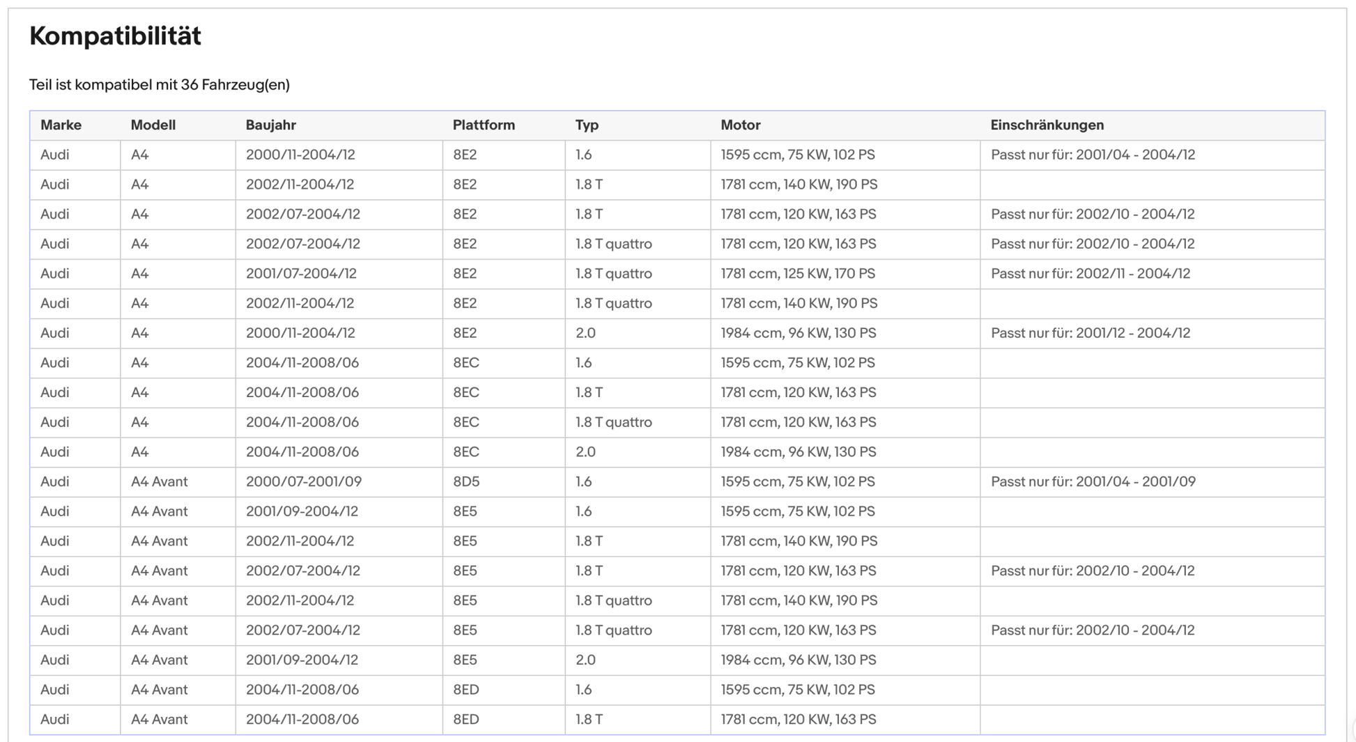Click the Einschränkungen column header
This screenshot has width=1356, height=742.
coord(1047,125)
